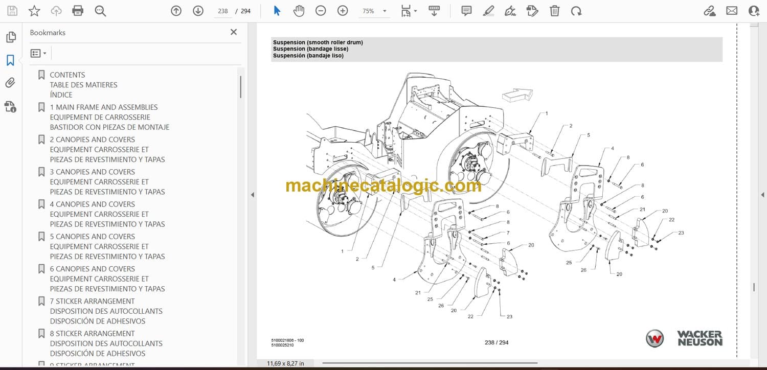767x370 pixels.
Task: Jump to 6 CANOPIES AND COVERS bookmark
Action: coord(107,279)
